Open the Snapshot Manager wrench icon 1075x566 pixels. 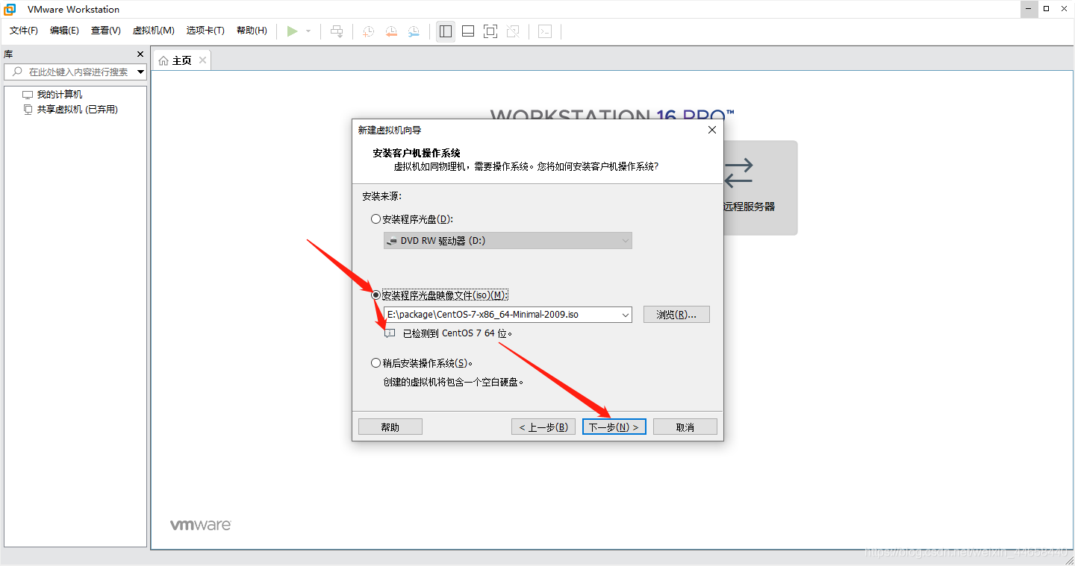pos(414,31)
